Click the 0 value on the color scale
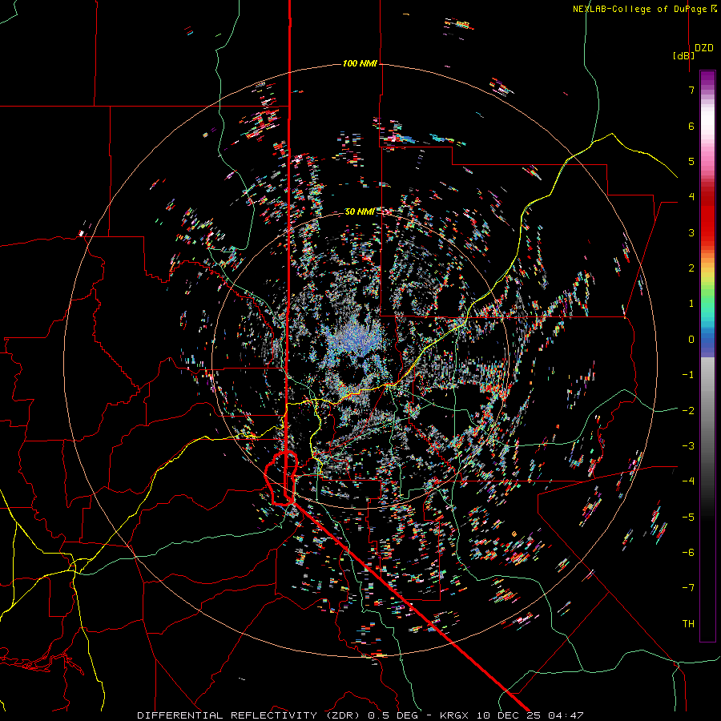 [x=691, y=340]
